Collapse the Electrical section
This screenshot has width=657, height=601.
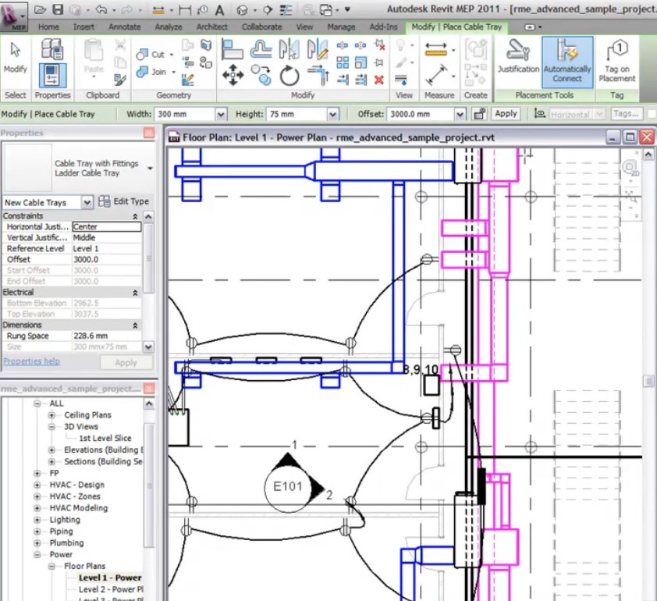135,293
